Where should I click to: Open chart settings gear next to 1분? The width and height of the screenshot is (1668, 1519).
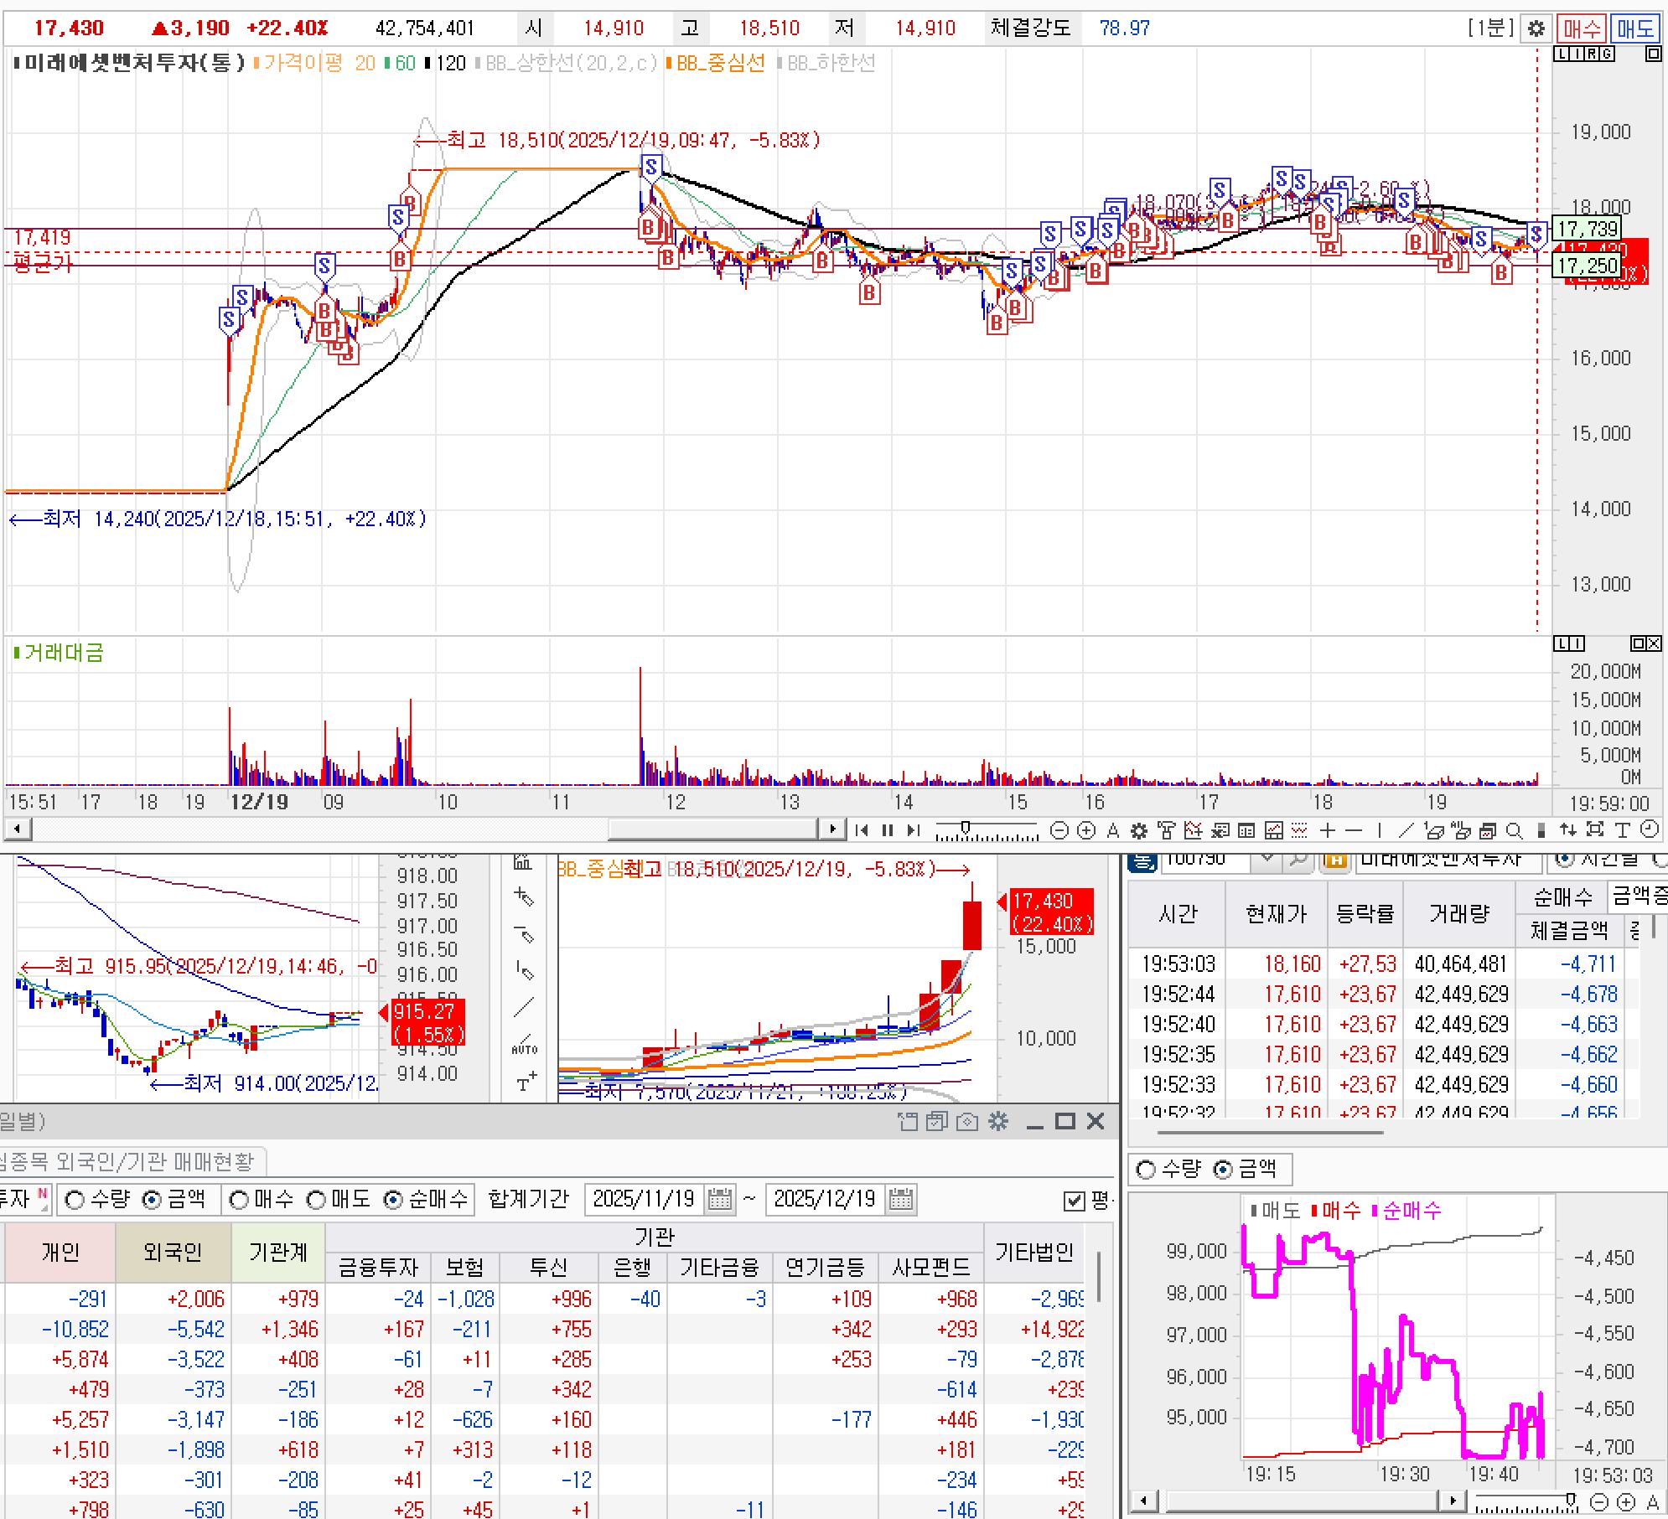[x=1536, y=28]
